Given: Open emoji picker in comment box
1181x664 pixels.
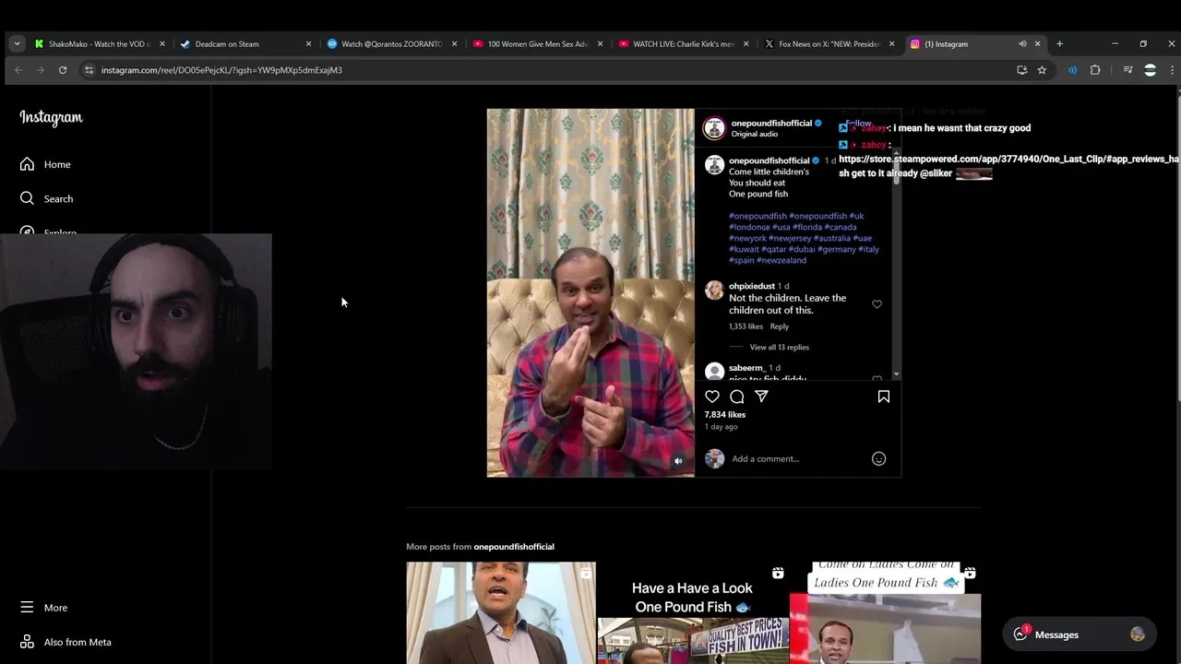Looking at the screenshot, I should pos(878,458).
